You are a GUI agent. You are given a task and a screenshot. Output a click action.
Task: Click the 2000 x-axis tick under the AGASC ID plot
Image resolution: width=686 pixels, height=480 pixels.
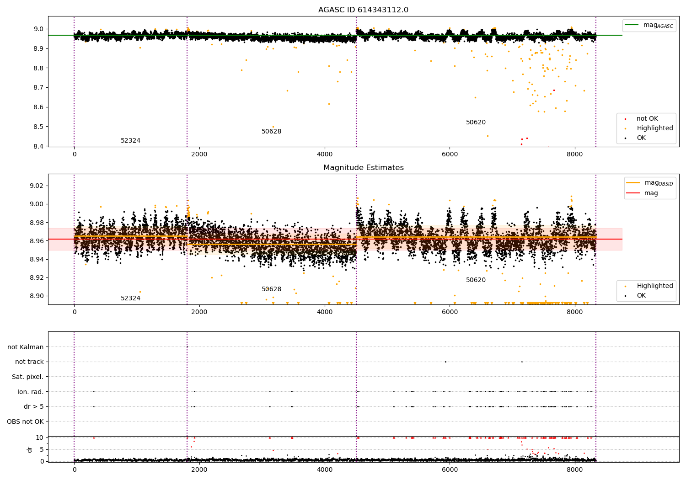click(199, 155)
